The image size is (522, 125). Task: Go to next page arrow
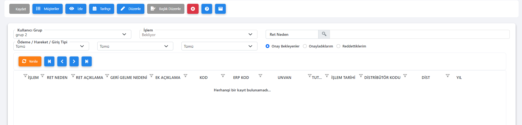(x=74, y=61)
